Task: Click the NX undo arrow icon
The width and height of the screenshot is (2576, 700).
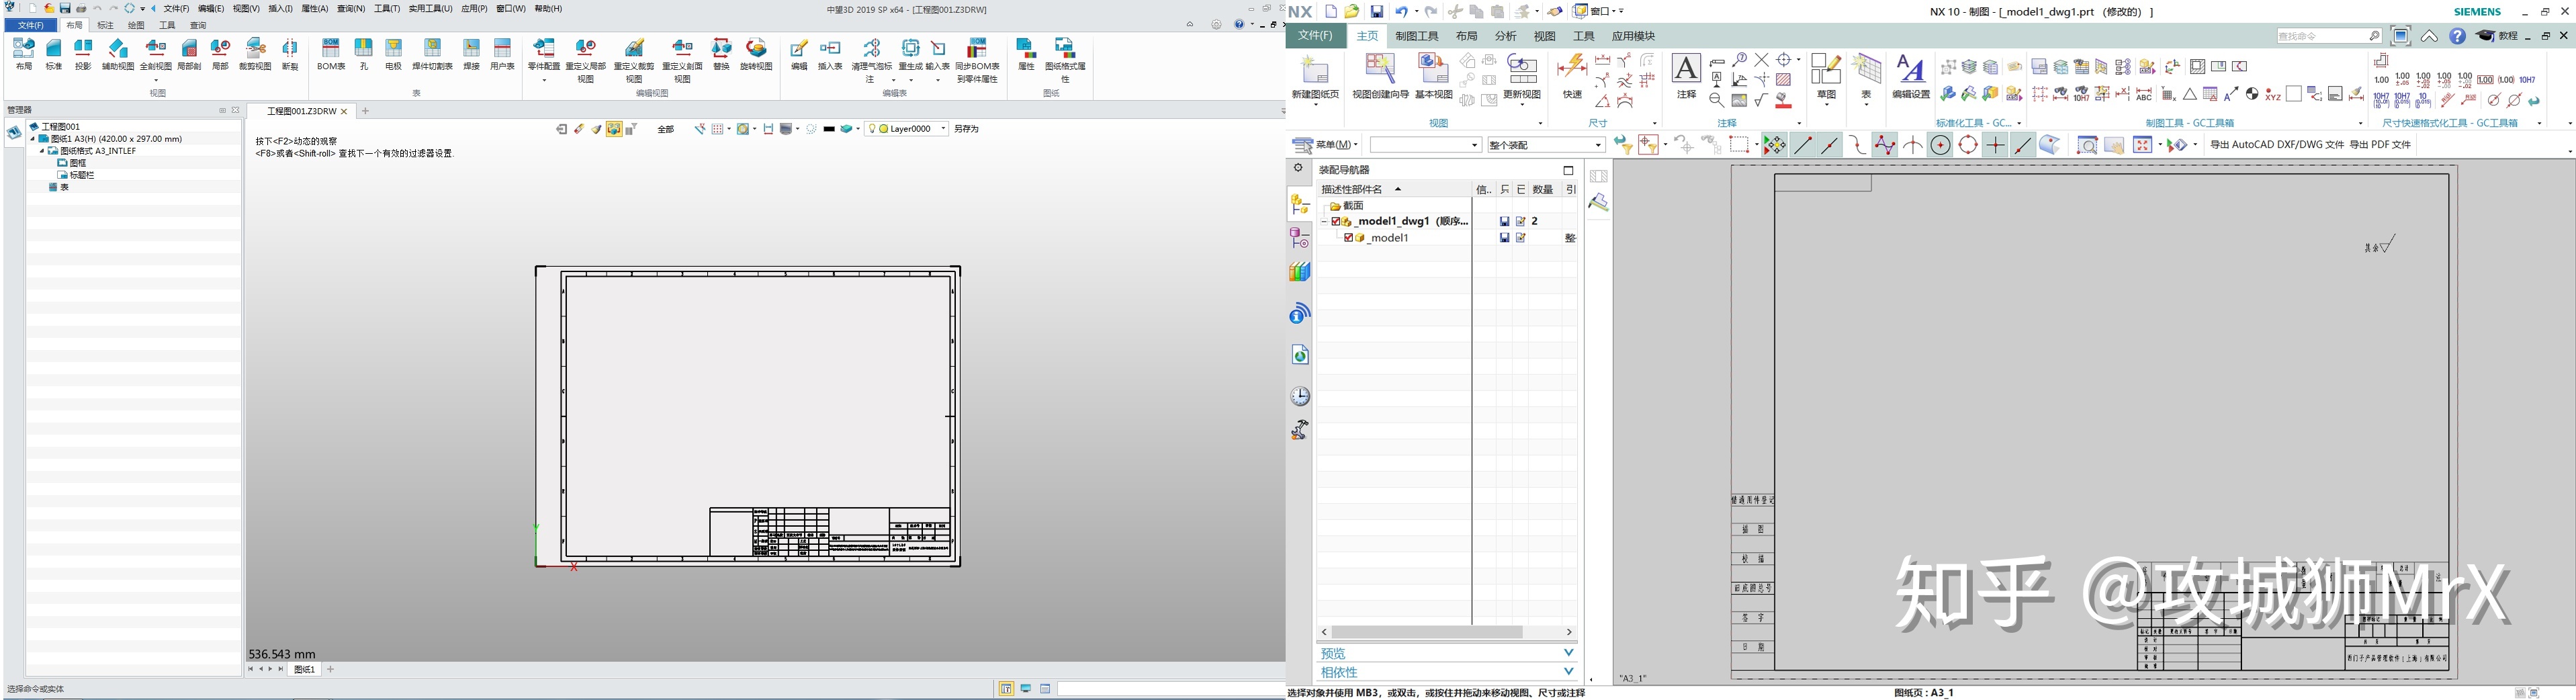Action: (x=1401, y=11)
